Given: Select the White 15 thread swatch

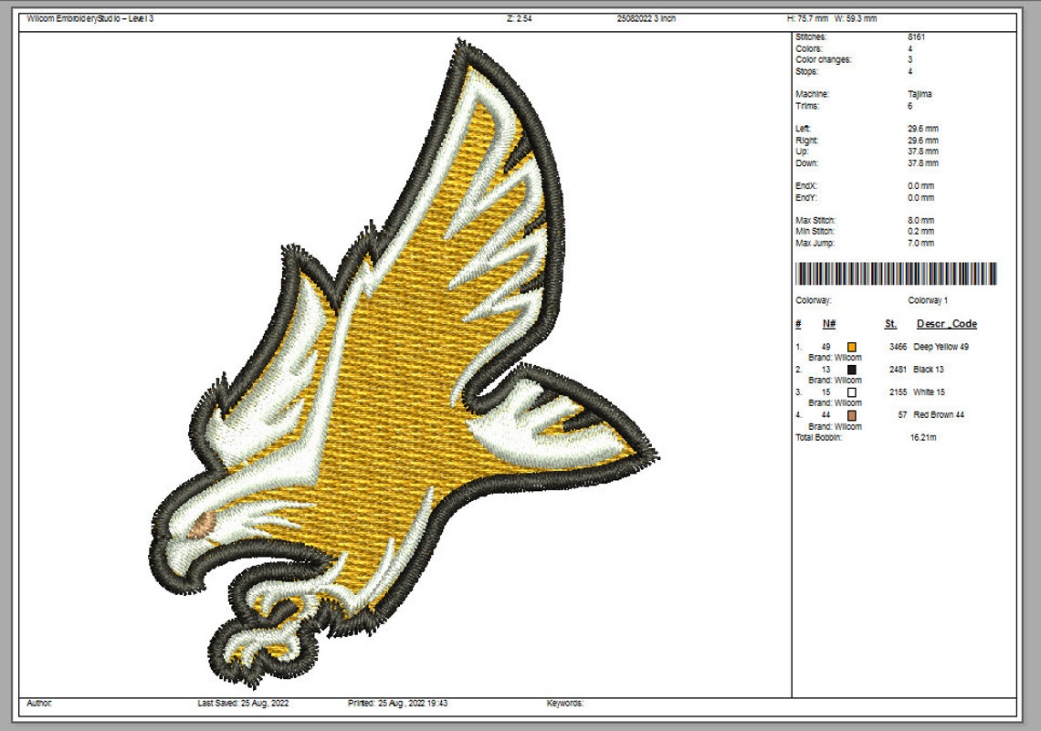Looking at the screenshot, I should coord(851,392).
